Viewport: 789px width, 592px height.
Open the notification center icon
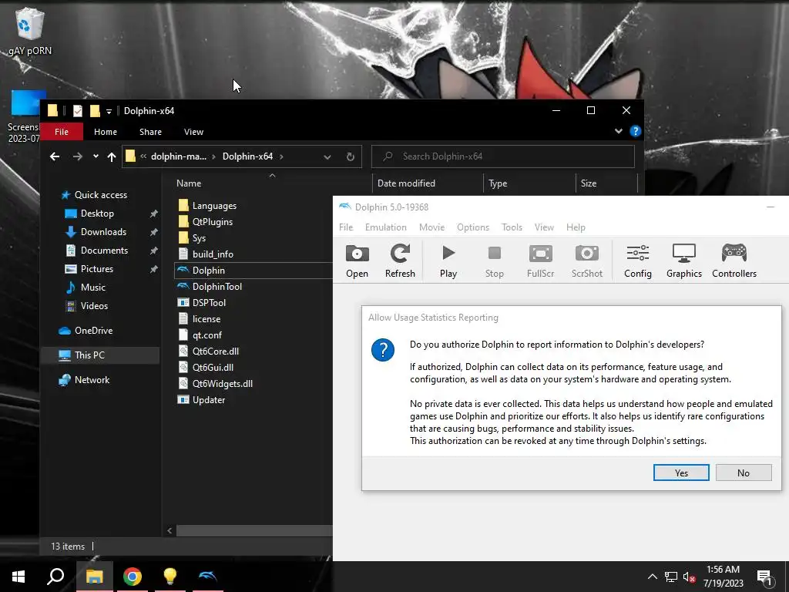pos(765,577)
